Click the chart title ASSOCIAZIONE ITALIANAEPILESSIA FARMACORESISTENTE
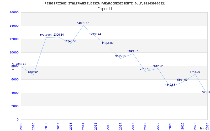 (x=105, y=3)
